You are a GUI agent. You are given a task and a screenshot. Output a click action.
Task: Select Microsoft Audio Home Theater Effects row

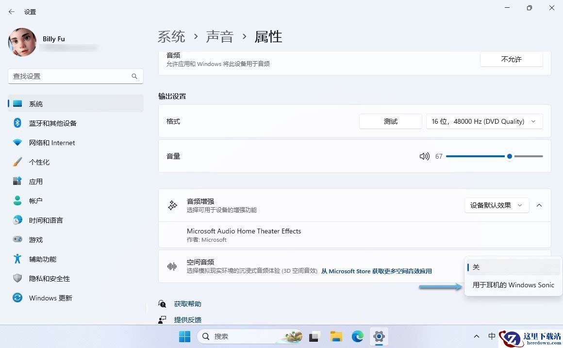point(354,235)
